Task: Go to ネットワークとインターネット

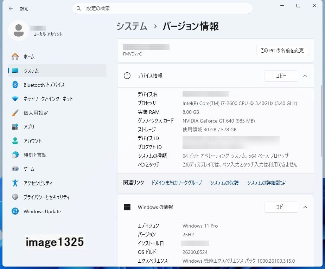Action: (57, 99)
